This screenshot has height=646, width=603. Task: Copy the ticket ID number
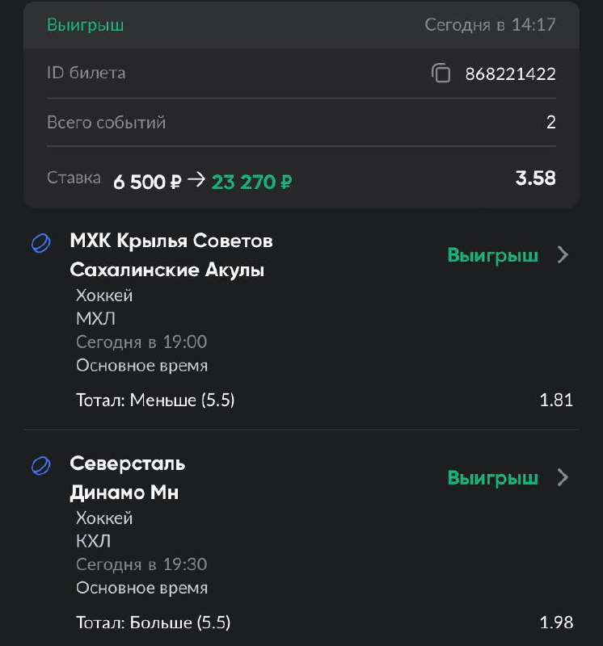[x=441, y=73]
